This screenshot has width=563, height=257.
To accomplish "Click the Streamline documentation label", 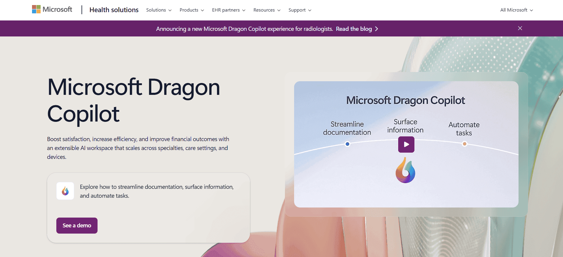I will (347, 128).
